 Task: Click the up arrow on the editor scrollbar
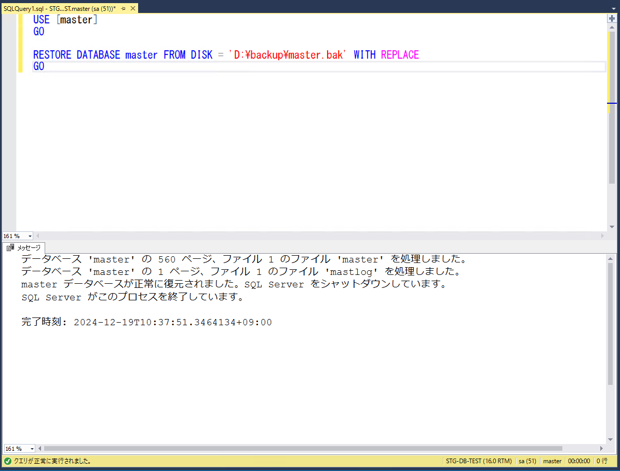[612, 27]
